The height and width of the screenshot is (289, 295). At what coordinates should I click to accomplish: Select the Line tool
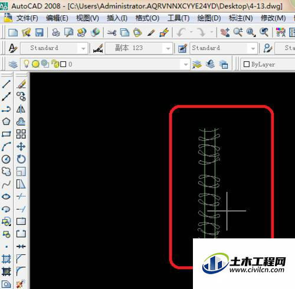pyautogui.click(x=6, y=84)
